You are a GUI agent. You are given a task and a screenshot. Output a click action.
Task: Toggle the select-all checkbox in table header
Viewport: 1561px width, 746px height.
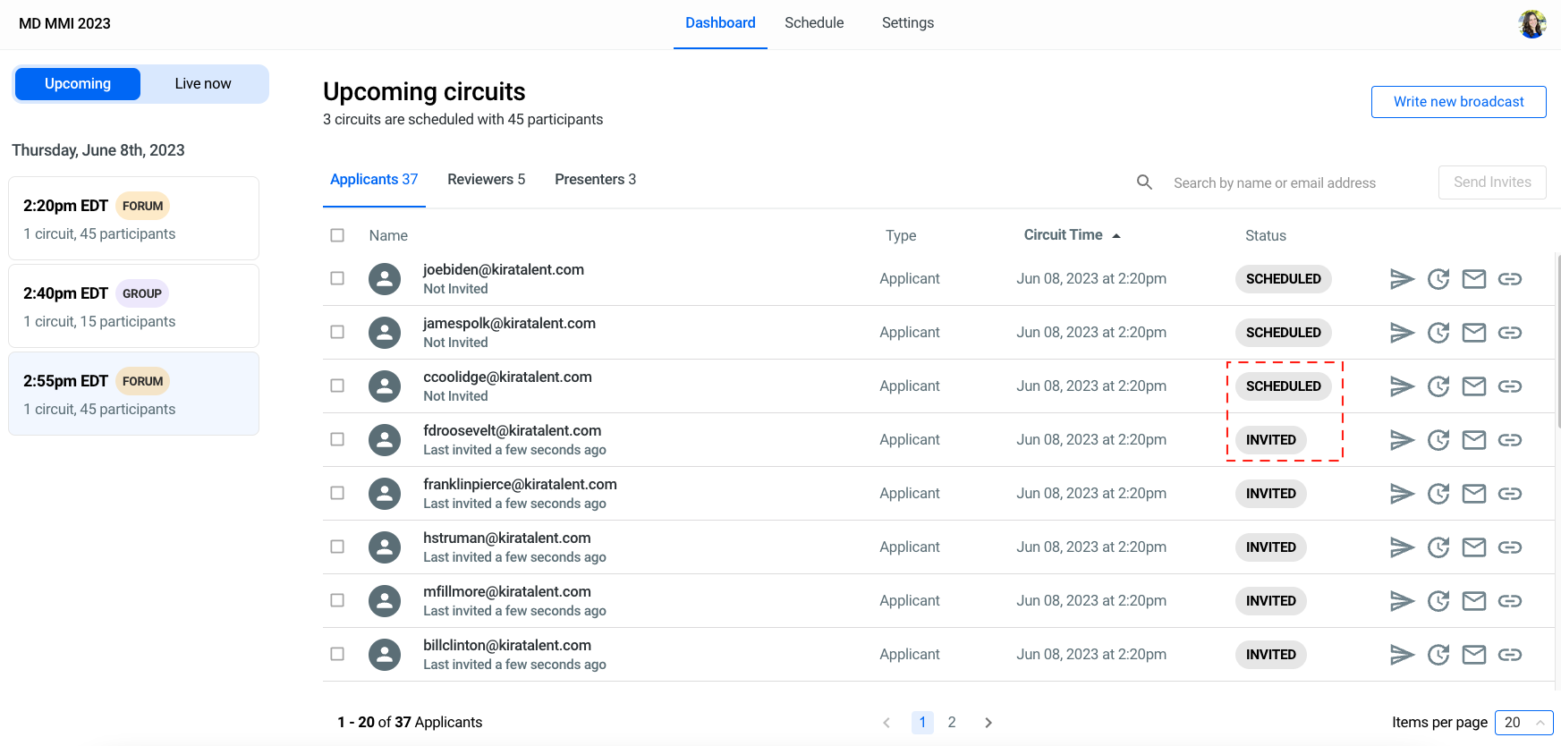point(337,235)
